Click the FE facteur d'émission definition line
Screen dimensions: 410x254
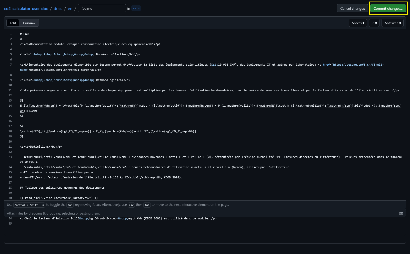pyautogui.click(x=101, y=177)
